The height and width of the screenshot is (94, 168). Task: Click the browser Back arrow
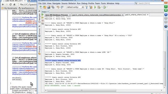click(3, 5)
